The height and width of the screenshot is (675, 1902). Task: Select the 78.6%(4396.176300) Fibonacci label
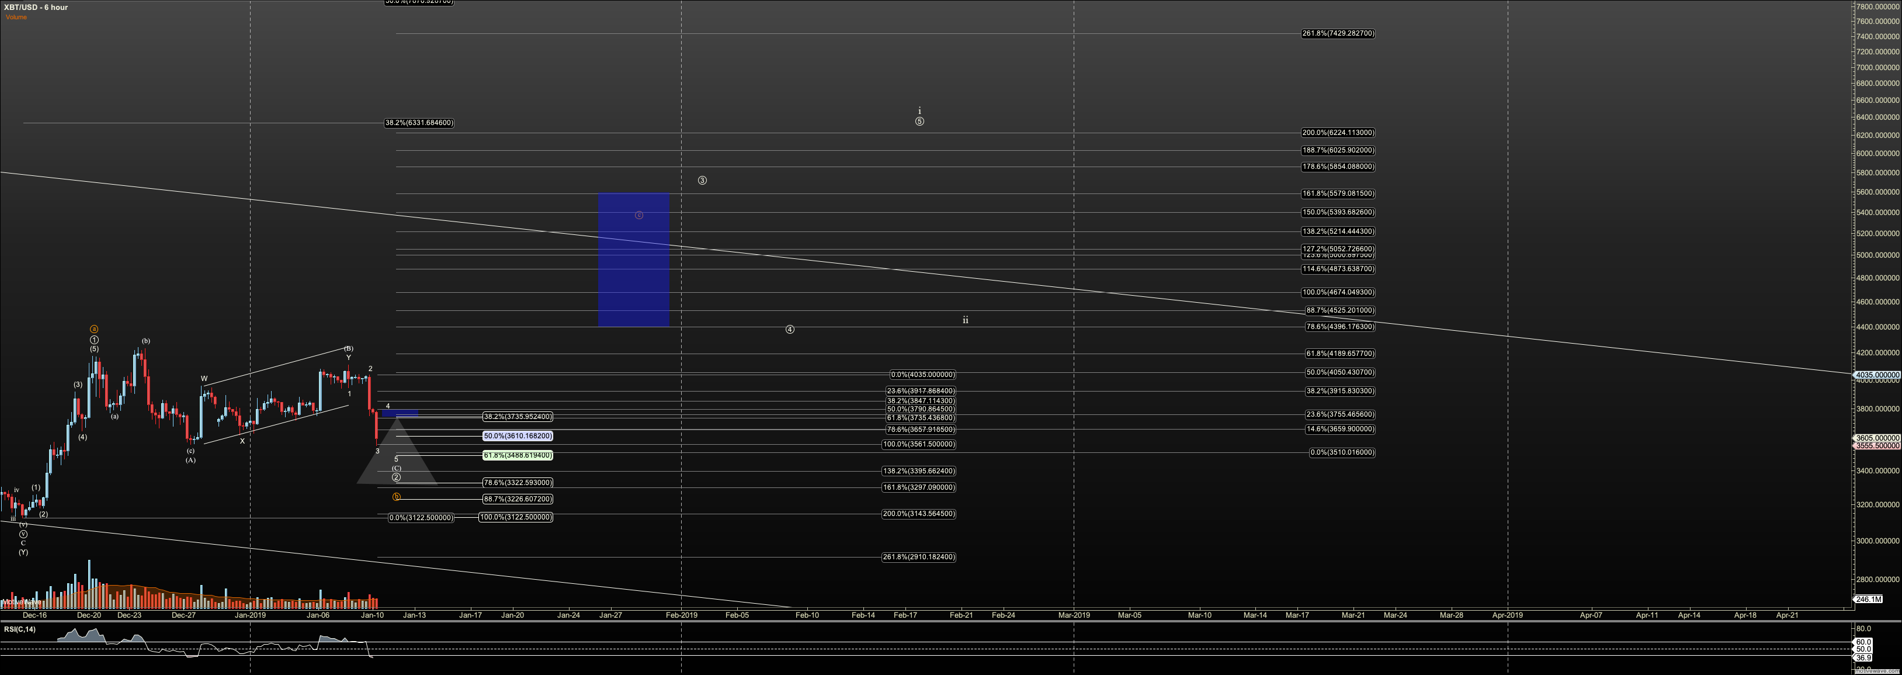[1340, 327]
